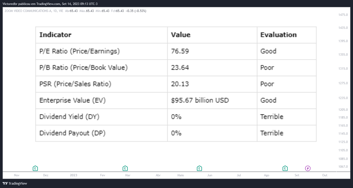Screen dimensions: 353x188
Task: Click the Fev label on time axis
Action: pyautogui.click(x=103, y=175)
